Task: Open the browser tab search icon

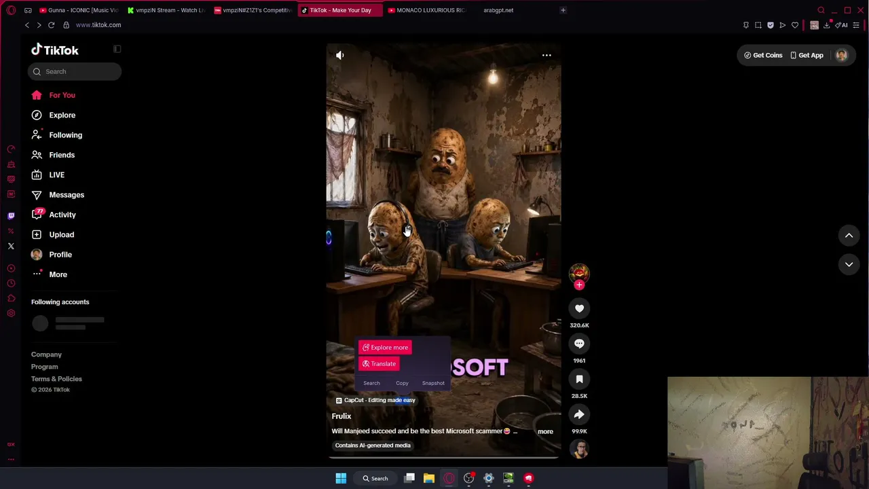Action: (x=821, y=10)
